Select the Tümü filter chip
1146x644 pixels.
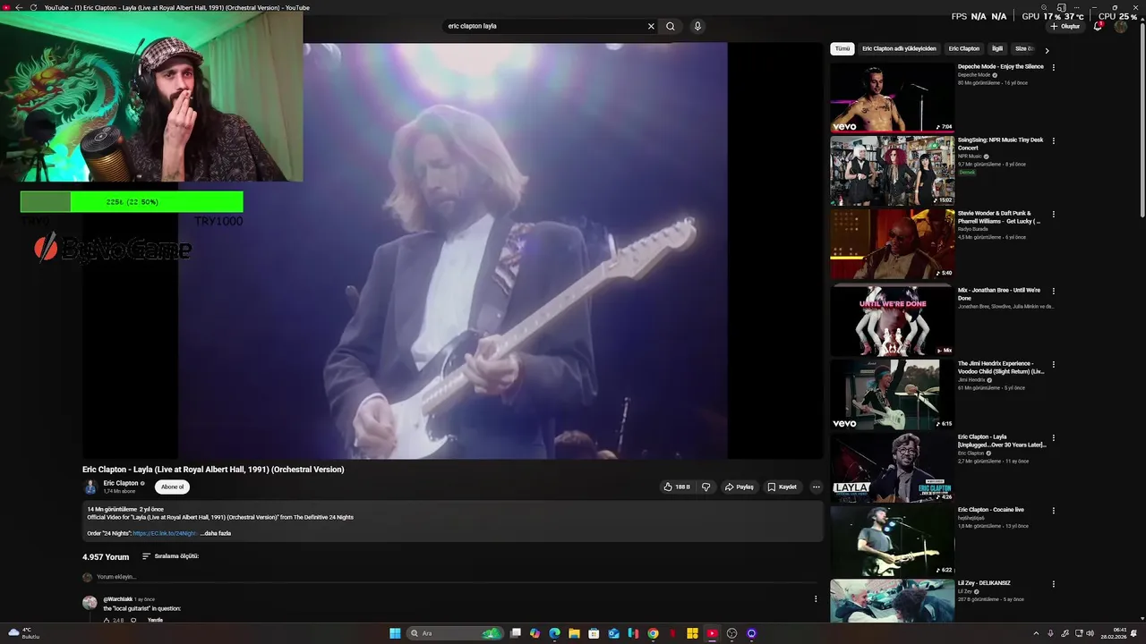click(842, 48)
